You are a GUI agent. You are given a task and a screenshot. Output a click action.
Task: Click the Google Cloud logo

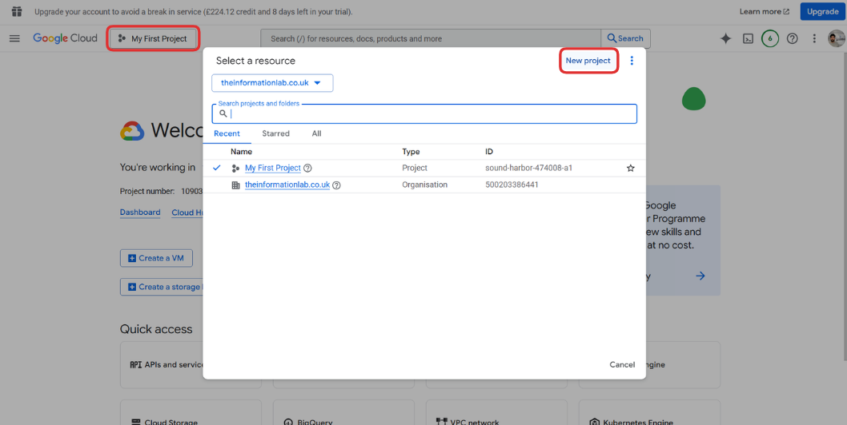tap(65, 38)
